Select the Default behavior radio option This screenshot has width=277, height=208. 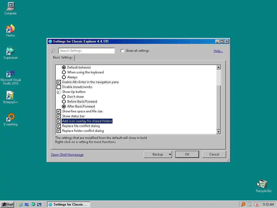pos(64,67)
